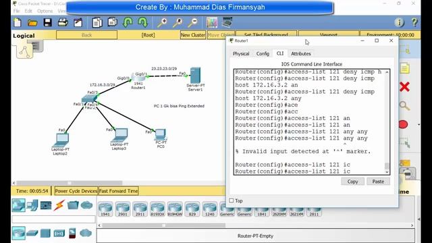Image resolution: width=432 pixels, height=243 pixels.
Task: Pick the 1941 router model
Action: [105, 209]
